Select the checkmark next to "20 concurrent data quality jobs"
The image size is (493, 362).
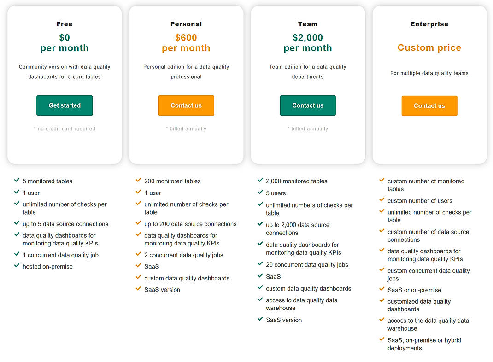[x=260, y=264]
